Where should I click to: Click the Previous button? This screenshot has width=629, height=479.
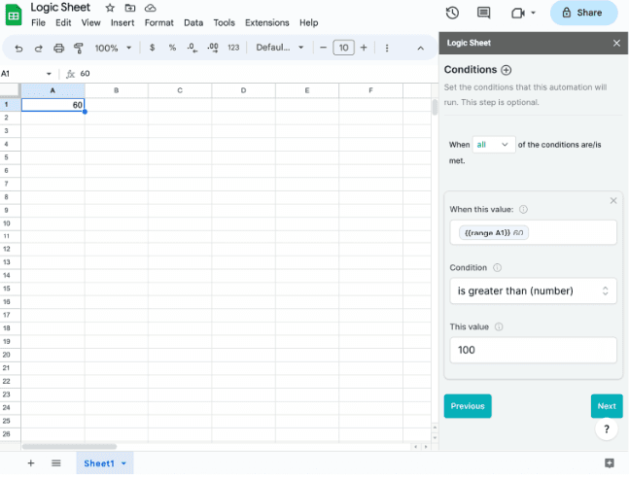[x=468, y=406]
